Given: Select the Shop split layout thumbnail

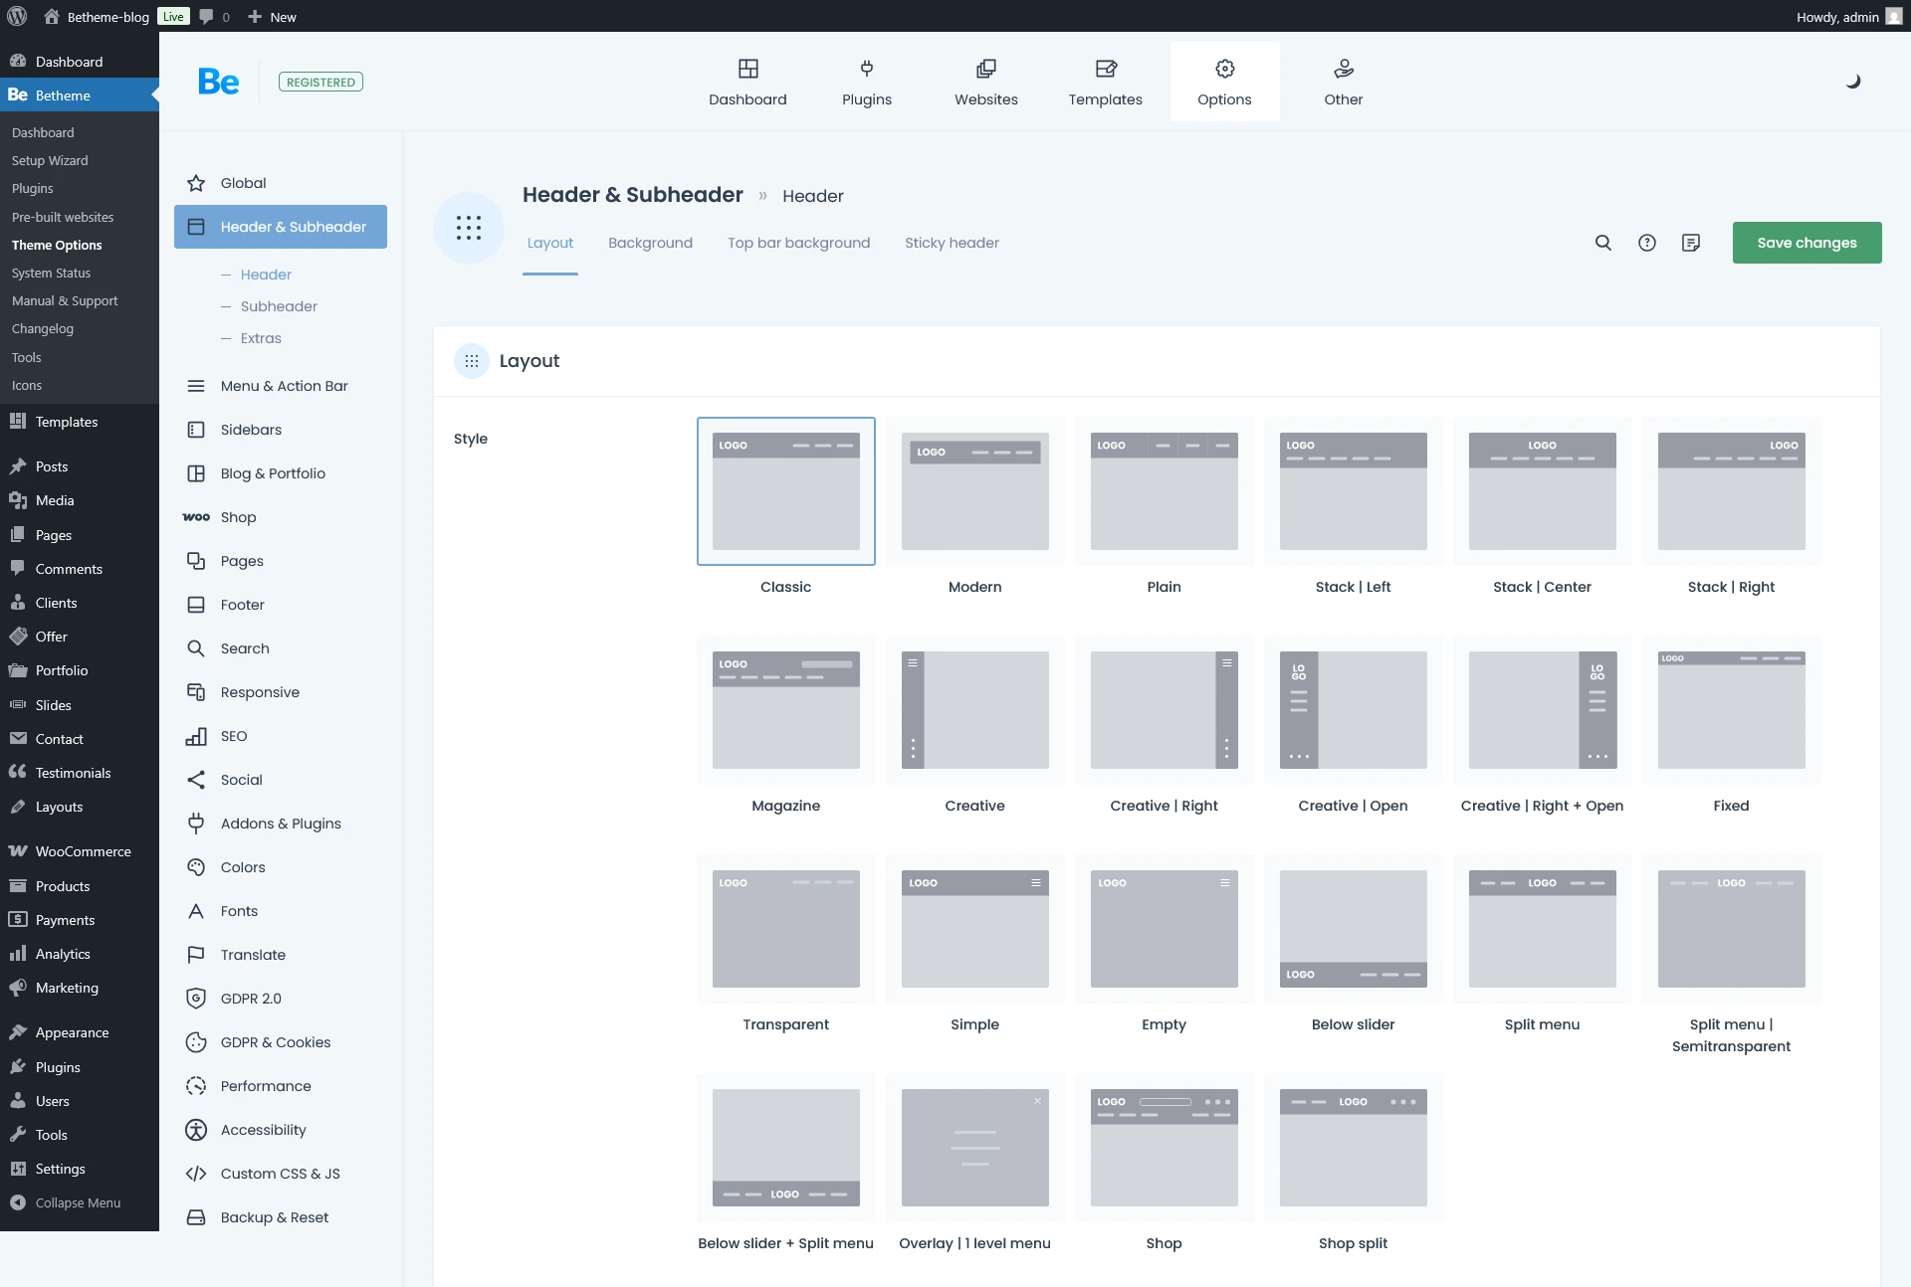Looking at the screenshot, I should (1353, 1148).
